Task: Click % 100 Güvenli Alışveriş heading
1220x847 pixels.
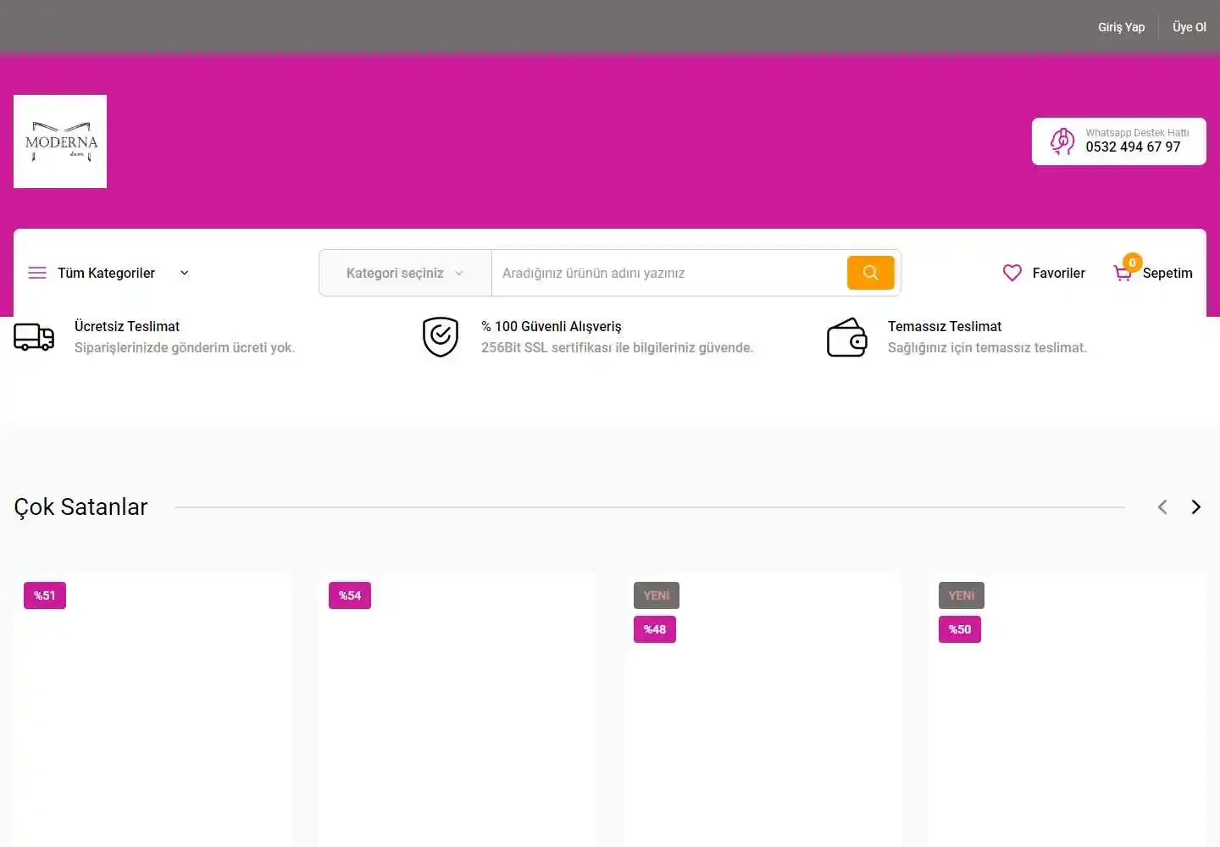Action: click(552, 326)
